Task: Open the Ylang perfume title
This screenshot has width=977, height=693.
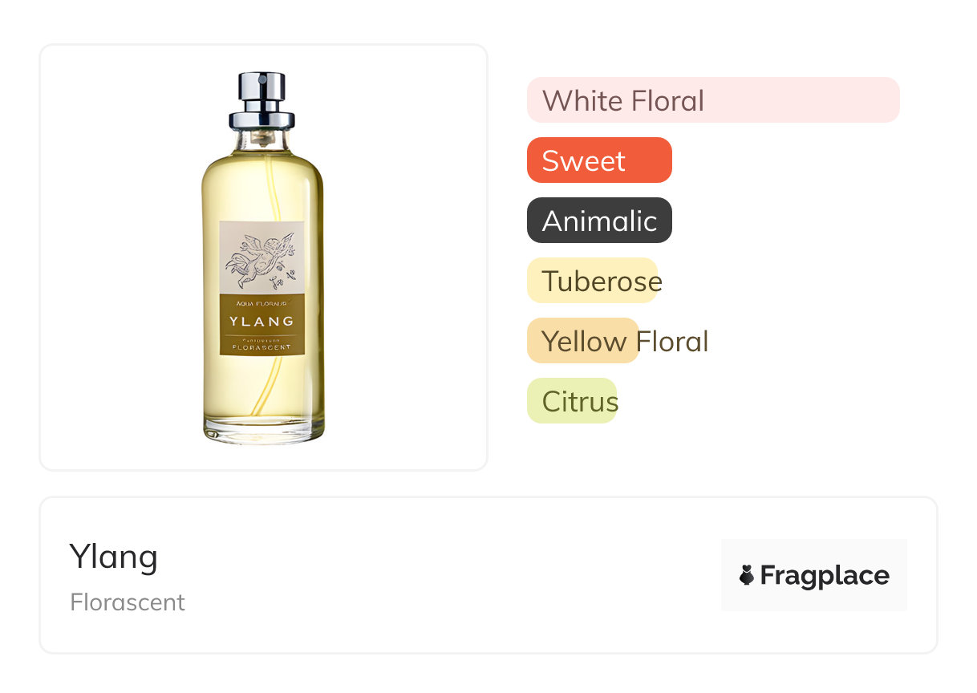Action: tap(114, 556)
